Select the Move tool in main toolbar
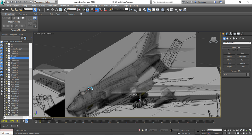Image resolution: width=252 pixels, height=135 pixels. 52,10
